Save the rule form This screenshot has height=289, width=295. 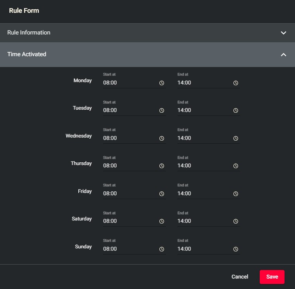[272, 277]
